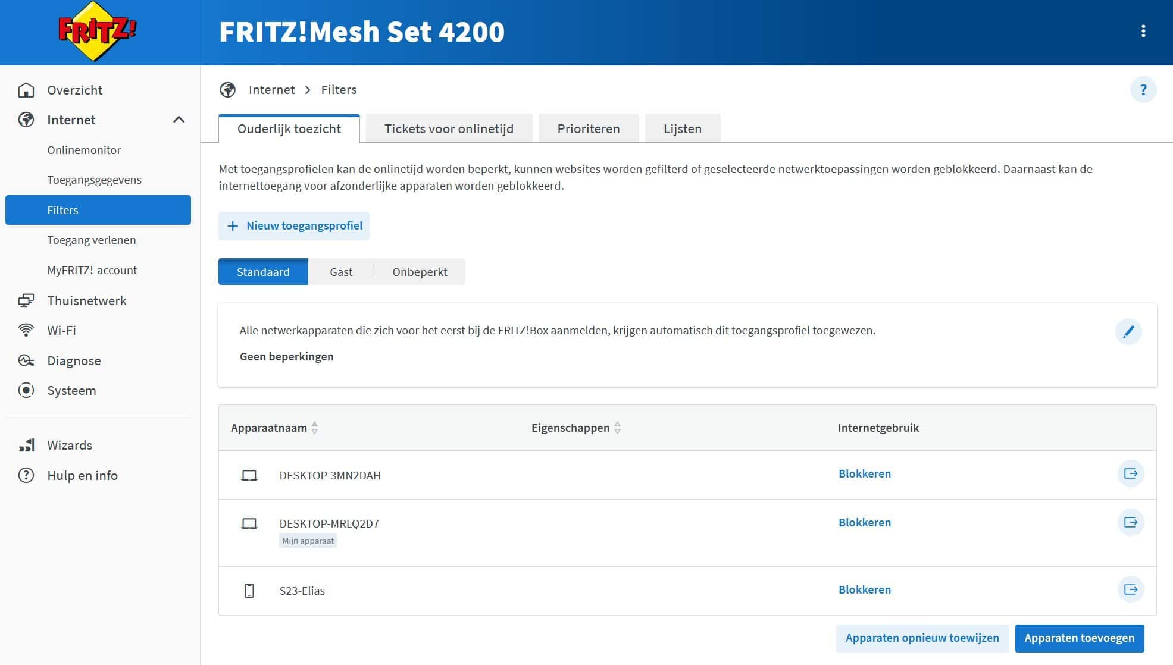Sort by Eigenschappen column arrows

point(617,428)
